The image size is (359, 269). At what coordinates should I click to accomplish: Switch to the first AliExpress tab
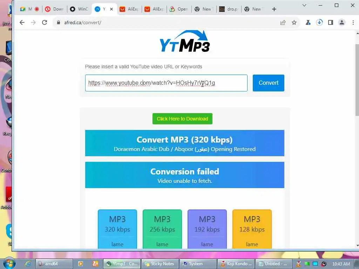tap(129, 9)
